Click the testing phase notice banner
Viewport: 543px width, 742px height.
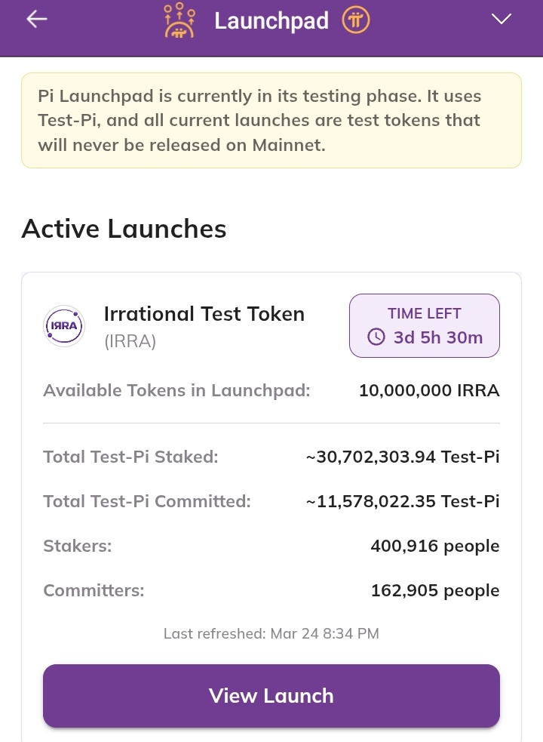(x=271, y=120)
